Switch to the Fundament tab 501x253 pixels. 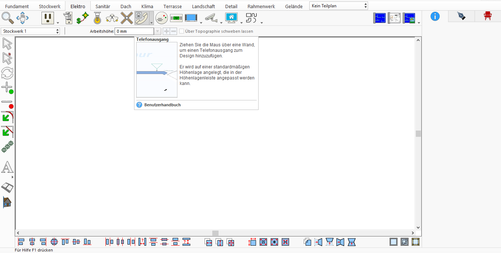click(17, 6)
